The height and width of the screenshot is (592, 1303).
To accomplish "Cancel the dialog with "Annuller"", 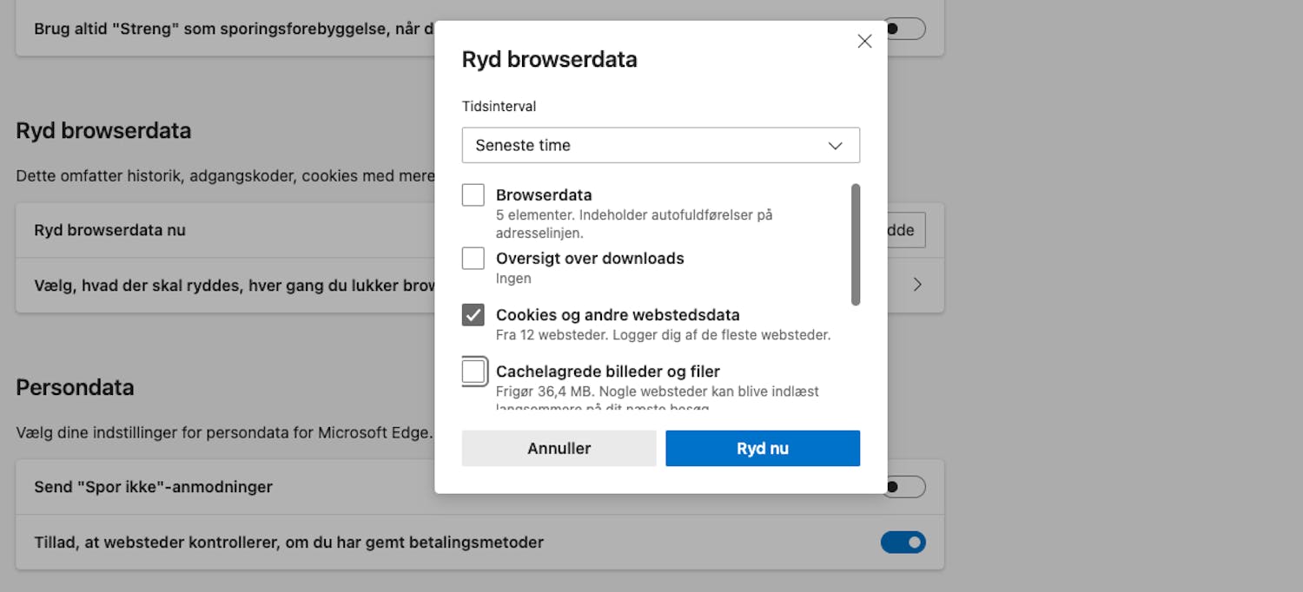I will (559, 448).
